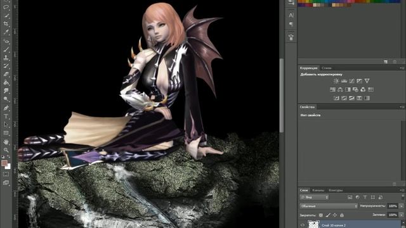Select the Pen tool
406x228 pixels.
6,108
